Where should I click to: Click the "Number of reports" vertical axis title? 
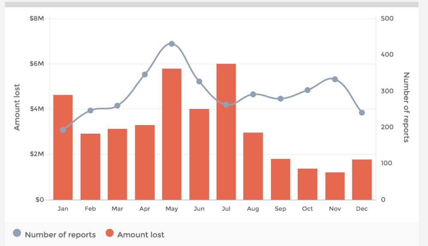(x=406, y=107)
